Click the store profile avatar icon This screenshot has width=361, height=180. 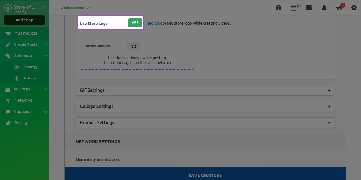pyautogui.click(x=8, y=8)
